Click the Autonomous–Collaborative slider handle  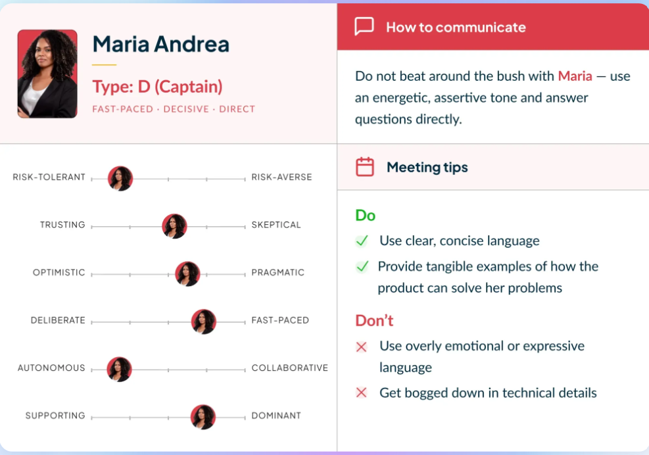point(120,369)
